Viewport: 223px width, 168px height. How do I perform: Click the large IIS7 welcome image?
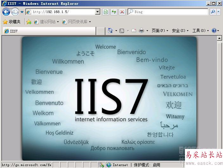tap(109, 99)
